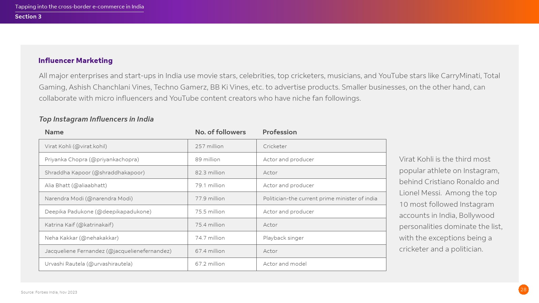Select the Section 3 header label

[28, 17]
